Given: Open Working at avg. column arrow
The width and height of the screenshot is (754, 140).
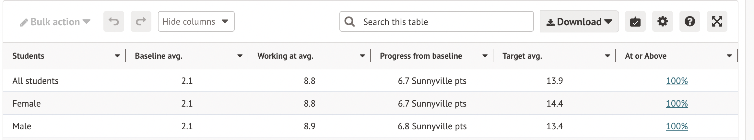Looking at the screenshot, I should 362,56.
